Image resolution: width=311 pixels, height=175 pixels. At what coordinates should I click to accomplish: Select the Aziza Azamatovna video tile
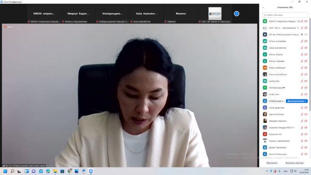click(x=146, y=14)
